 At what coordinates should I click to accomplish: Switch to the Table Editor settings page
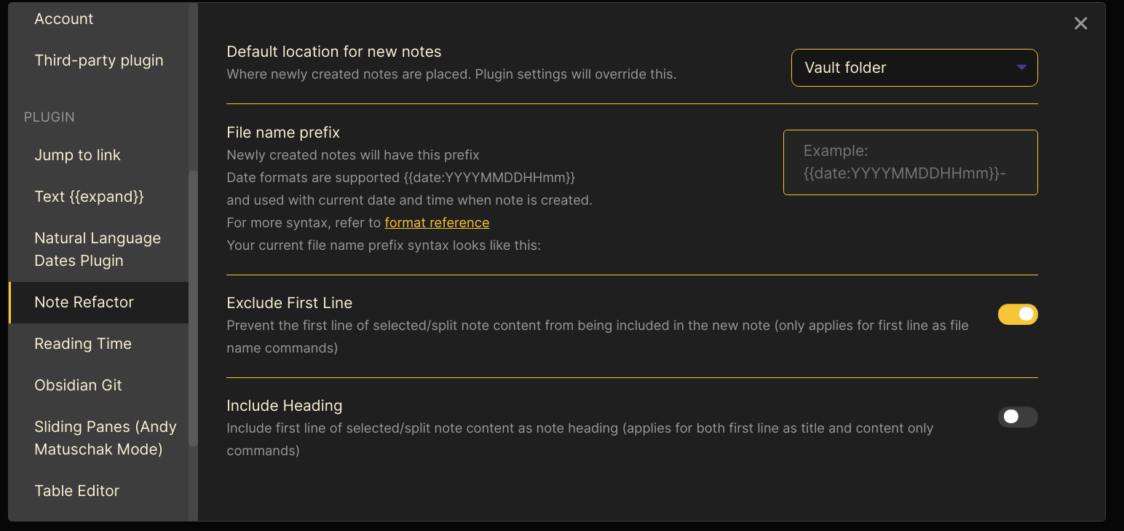coord(76,490)
